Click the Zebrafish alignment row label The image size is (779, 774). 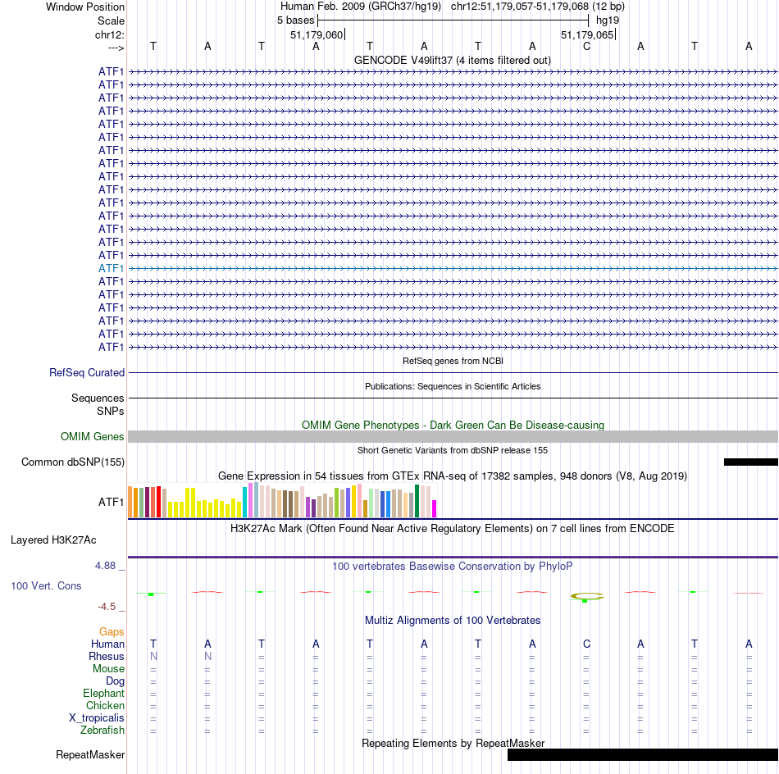[102, 730]
